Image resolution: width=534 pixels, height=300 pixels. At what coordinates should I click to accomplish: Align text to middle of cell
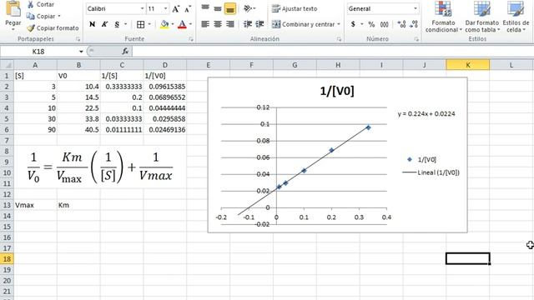pos(218,8)
